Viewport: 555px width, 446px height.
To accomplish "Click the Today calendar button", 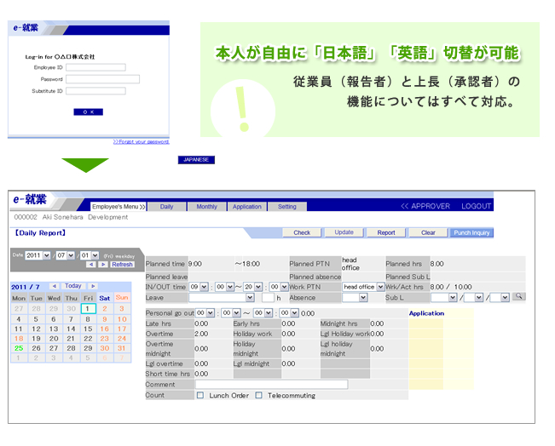I will click(x=73, y=286).
